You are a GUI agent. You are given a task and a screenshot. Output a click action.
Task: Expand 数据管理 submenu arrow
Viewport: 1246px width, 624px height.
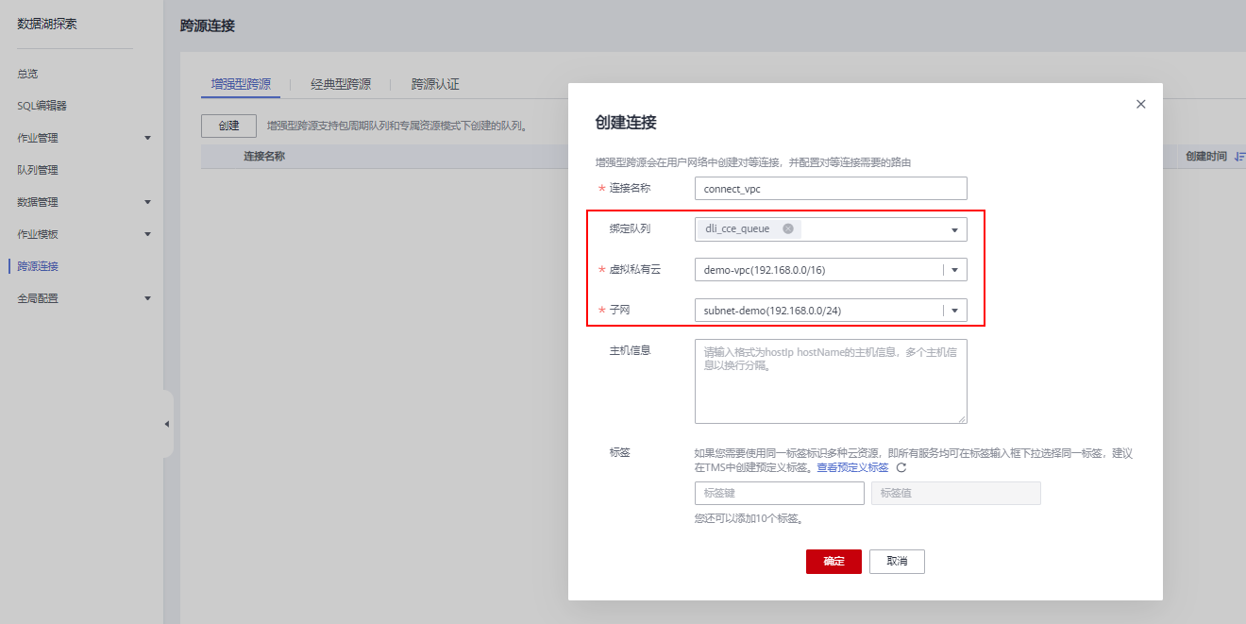[x=147, y=202]
